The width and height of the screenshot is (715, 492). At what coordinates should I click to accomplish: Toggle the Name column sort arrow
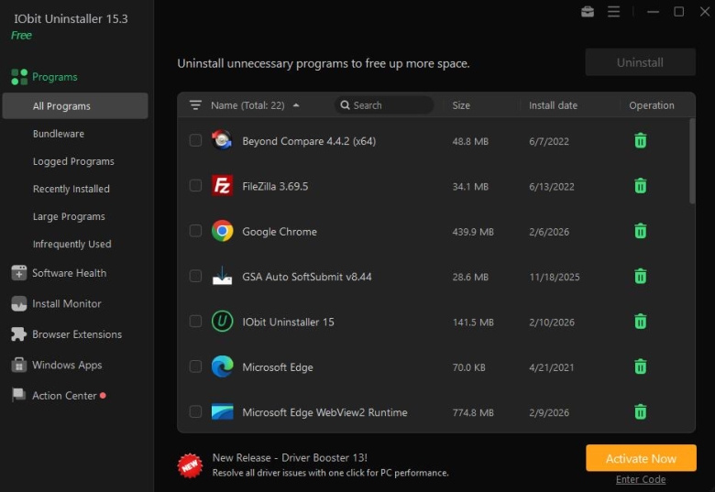(x=296, y=105)
